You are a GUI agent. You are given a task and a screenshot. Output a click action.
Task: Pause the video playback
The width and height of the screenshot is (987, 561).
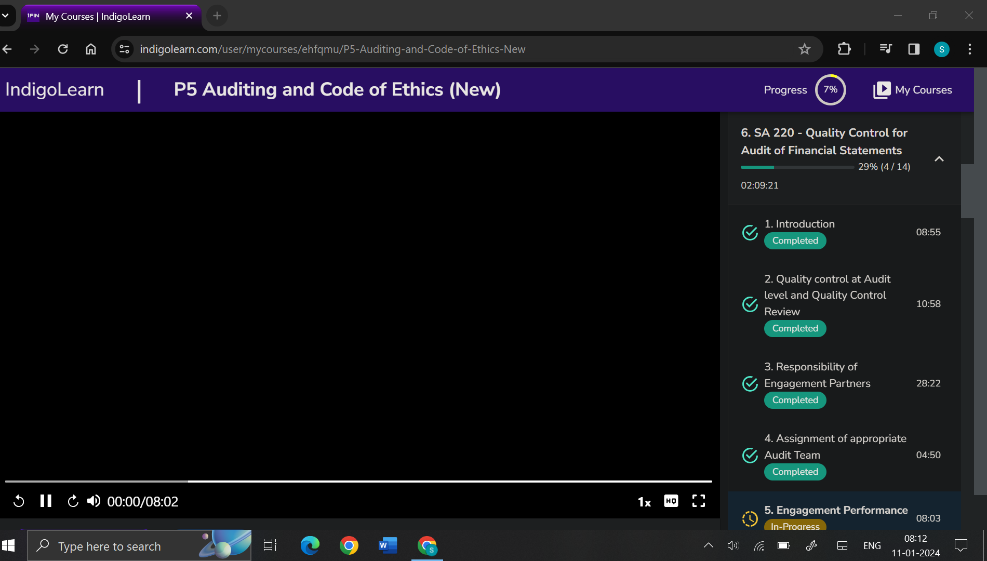(x=46, y=501)
